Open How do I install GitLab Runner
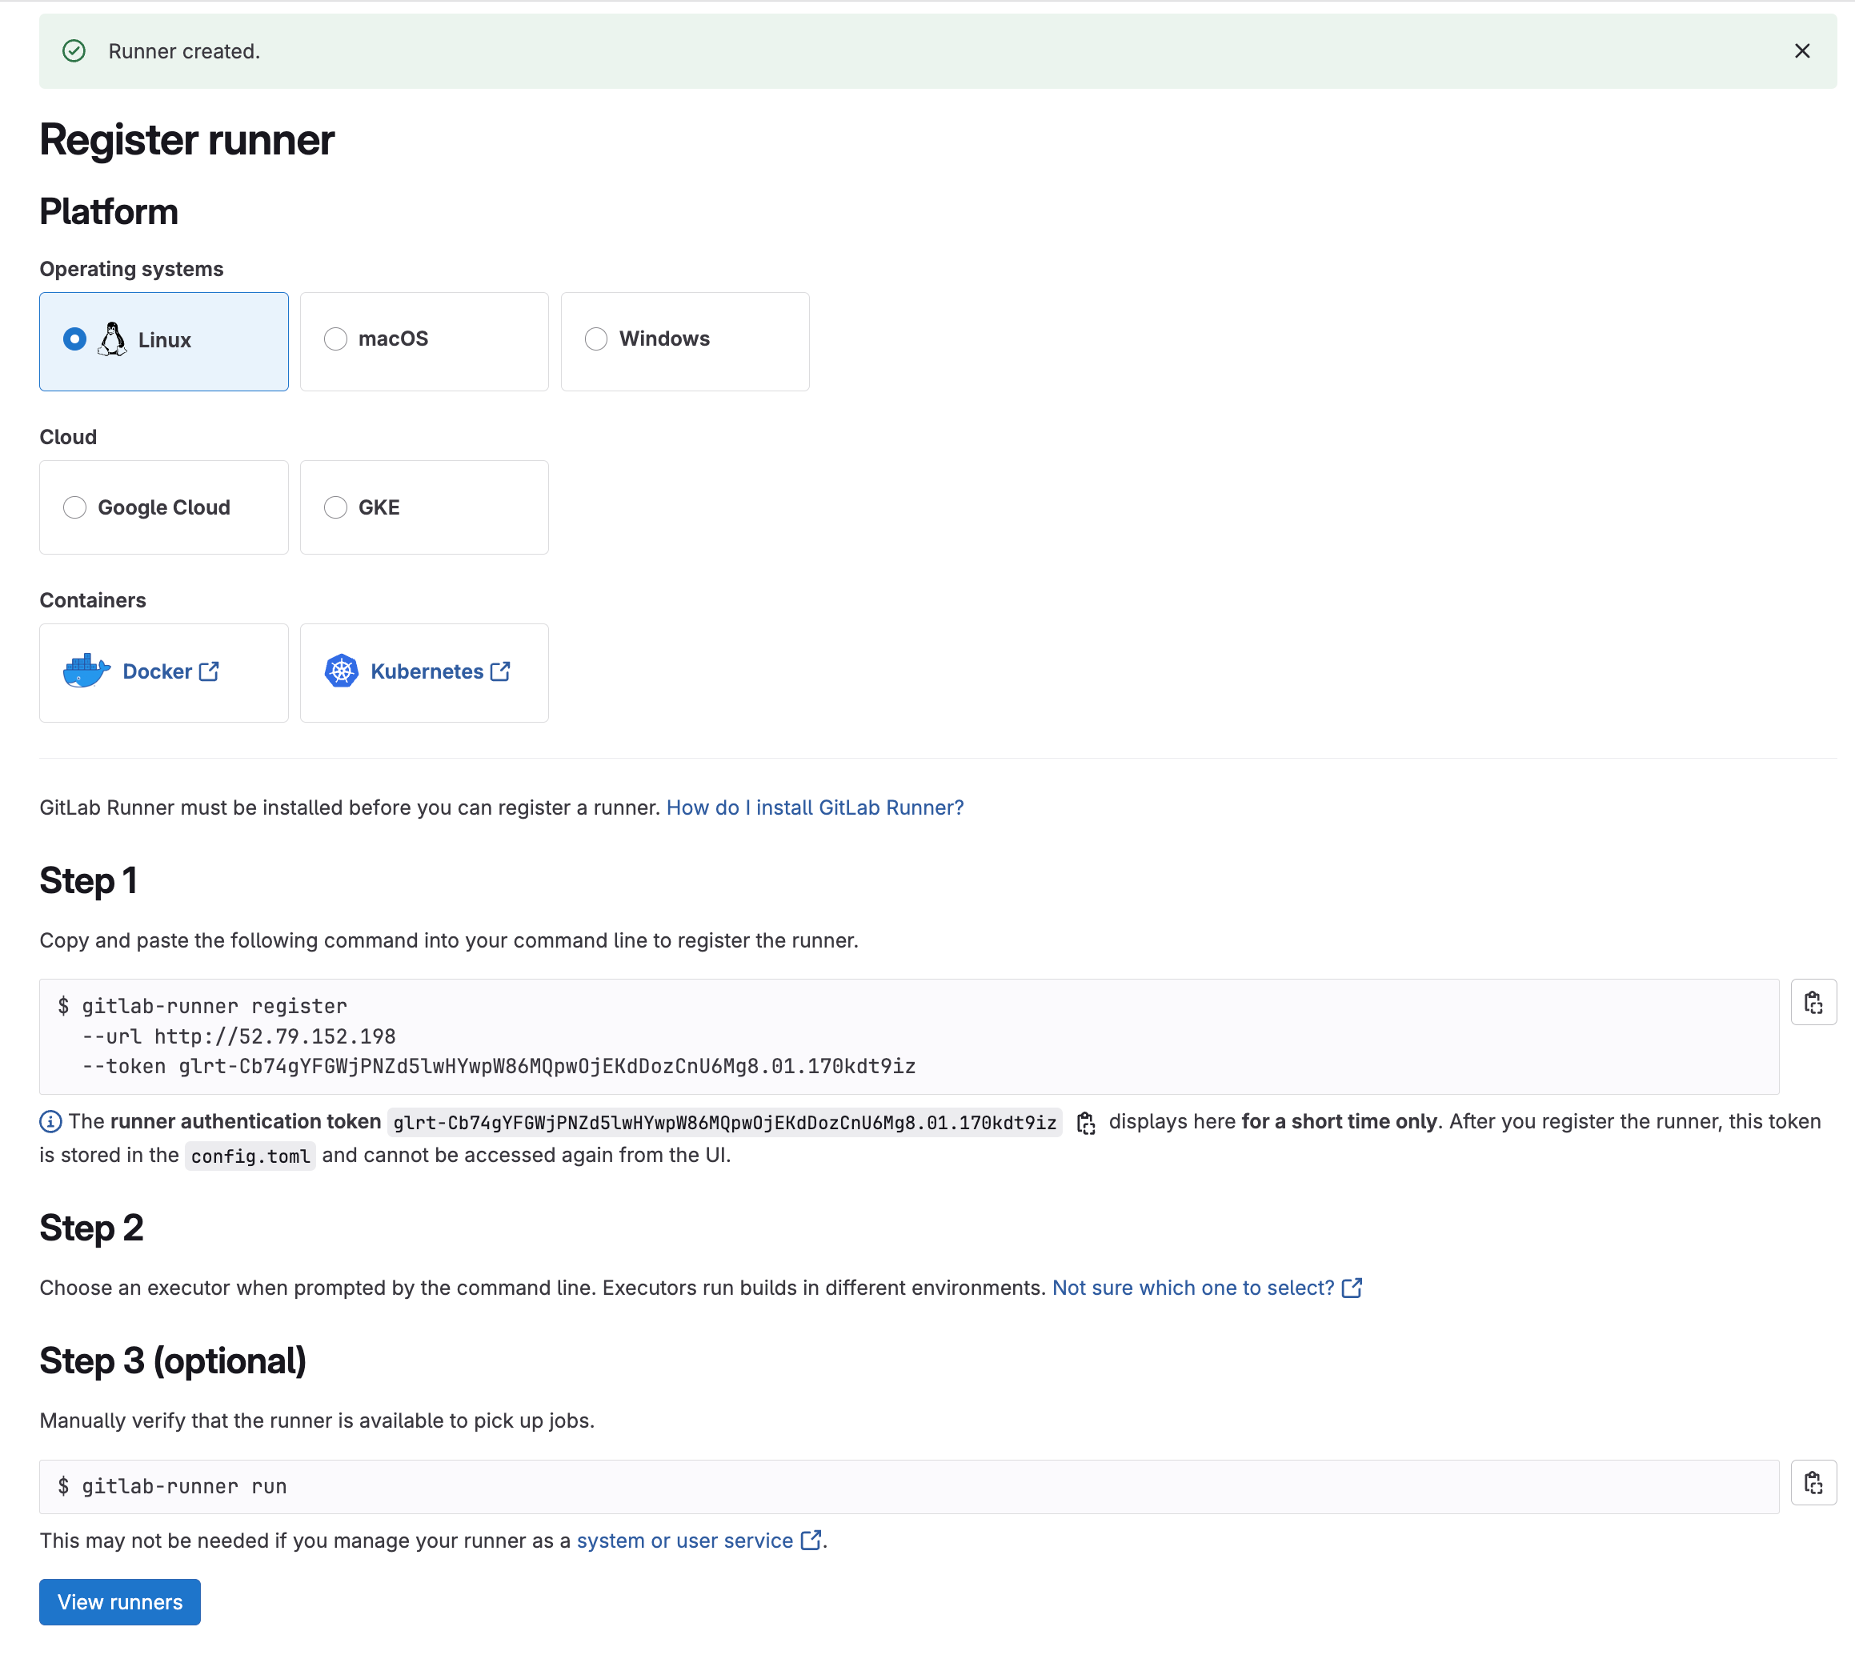 [x=814, y=807]
